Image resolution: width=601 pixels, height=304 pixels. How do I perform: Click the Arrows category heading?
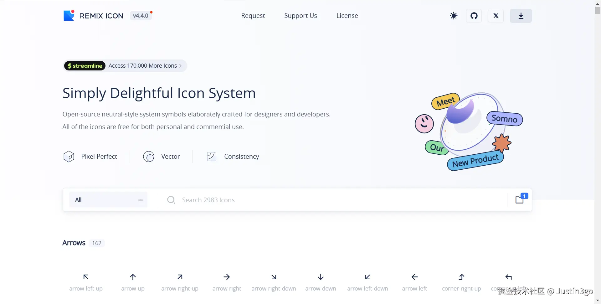click(x=74, y=243)
